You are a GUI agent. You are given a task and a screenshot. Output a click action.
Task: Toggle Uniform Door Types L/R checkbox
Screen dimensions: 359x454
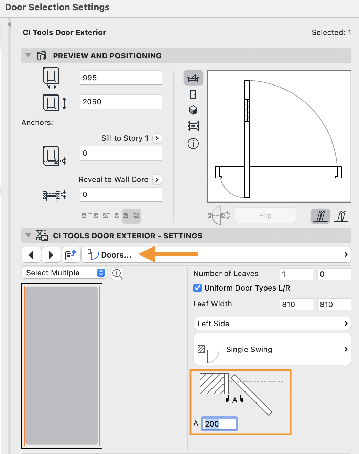197,288
